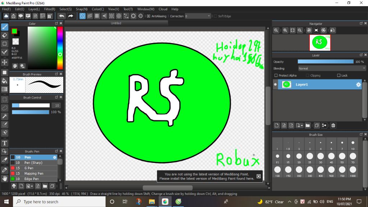
Task: Undock the Navigator panel
Action: pos(361,23)
